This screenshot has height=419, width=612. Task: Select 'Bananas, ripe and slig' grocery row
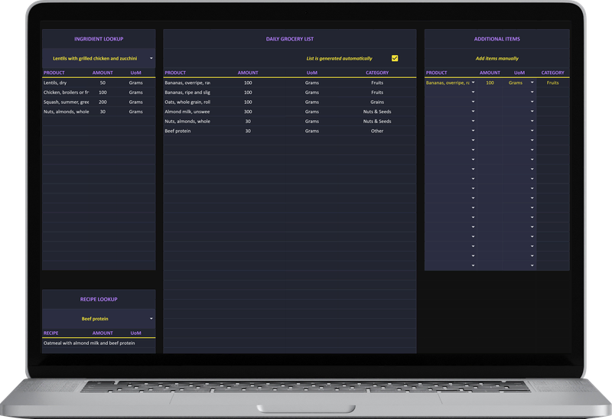tap(187, 93)
